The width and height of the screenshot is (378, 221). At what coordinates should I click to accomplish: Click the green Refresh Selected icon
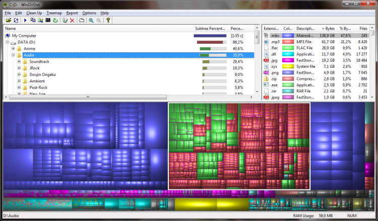(x=55, y=21)
